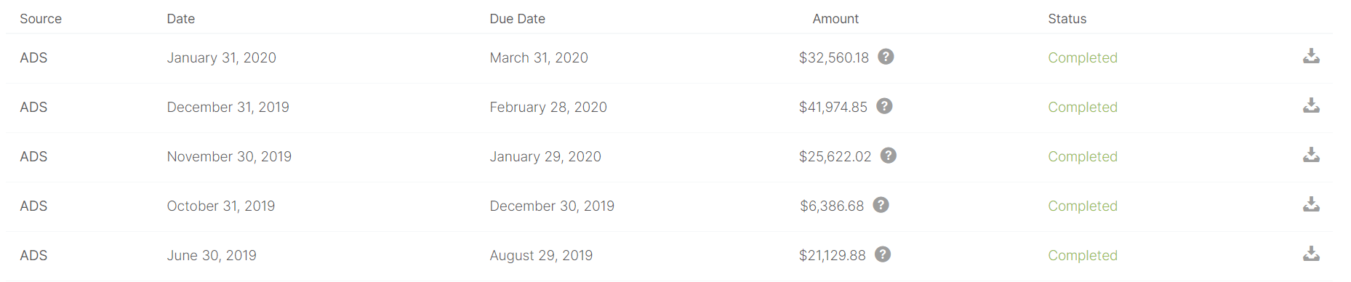Open help icon next to $6,386.68

tap(881, 205)
